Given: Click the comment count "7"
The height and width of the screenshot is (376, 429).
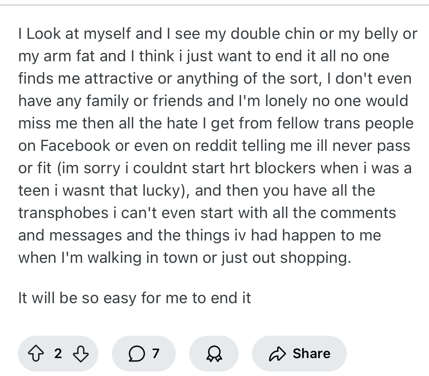Looking at the screenshot, I should pos(156,353).
